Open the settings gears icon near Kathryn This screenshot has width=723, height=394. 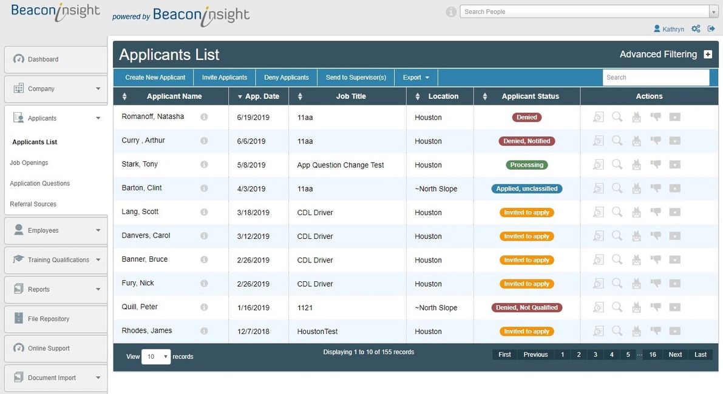(696, 28)
